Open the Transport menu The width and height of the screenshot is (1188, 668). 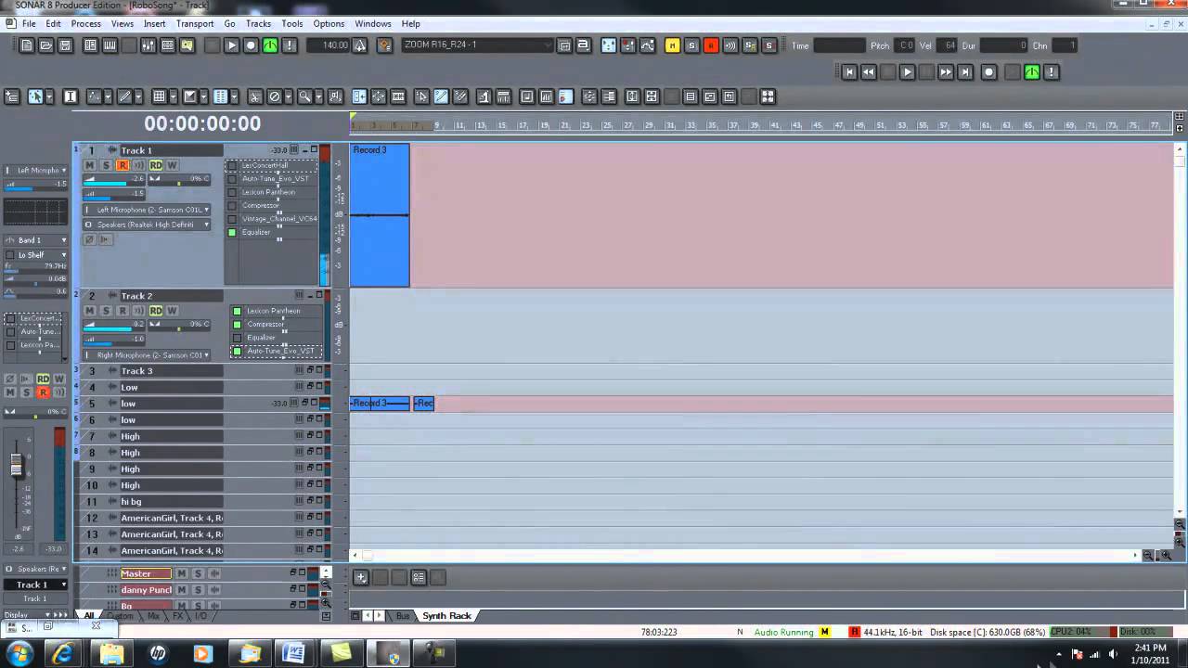pos(195,23)
